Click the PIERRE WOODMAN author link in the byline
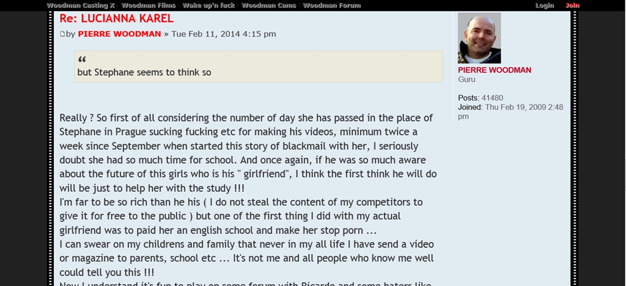 [119, 34]
